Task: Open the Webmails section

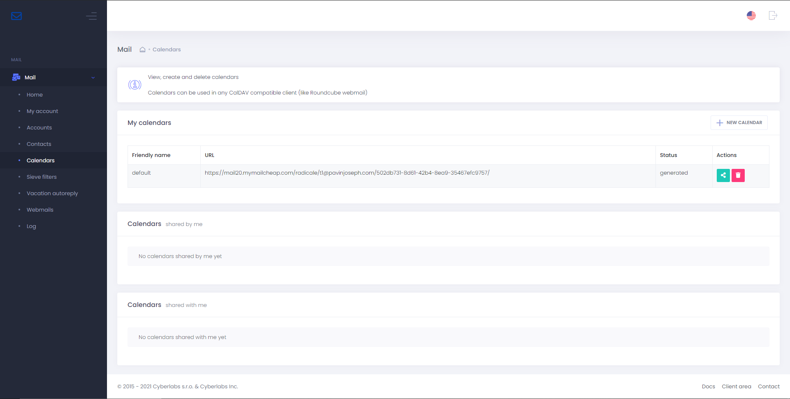Action: pyautogui.click(x=40, y=210)
